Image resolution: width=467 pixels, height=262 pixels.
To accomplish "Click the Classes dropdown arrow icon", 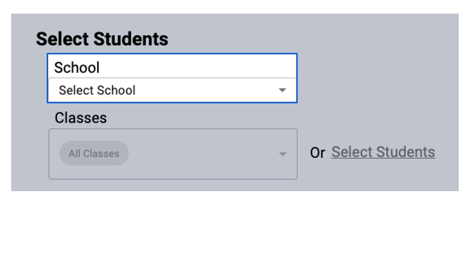I will tap(282, 154).
